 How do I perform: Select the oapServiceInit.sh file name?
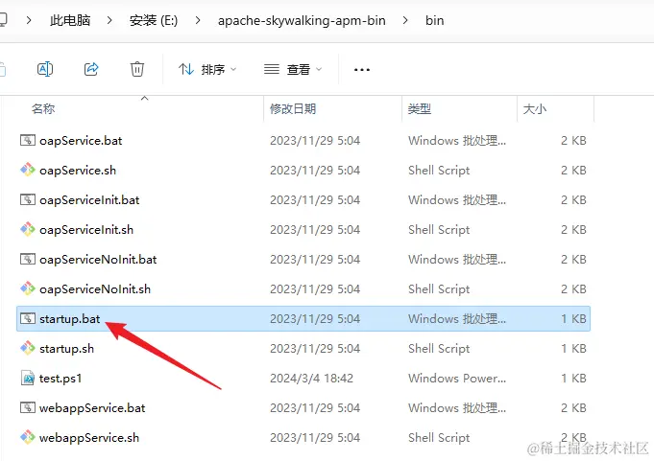tap(86, 230)
